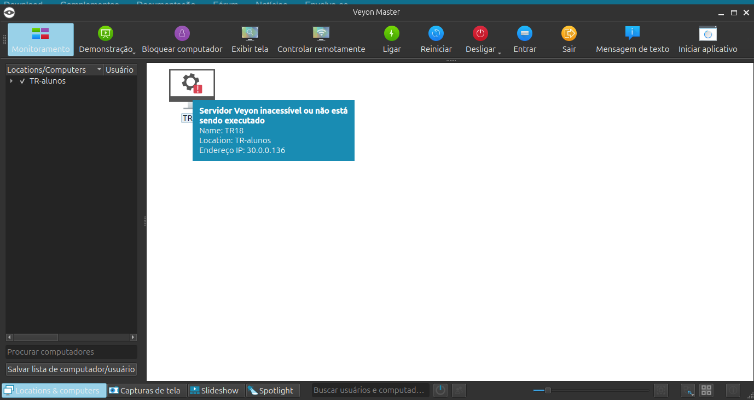Click the Sair logout icon
The height and width of the screenshot is (400, 754).
[569, 34]
